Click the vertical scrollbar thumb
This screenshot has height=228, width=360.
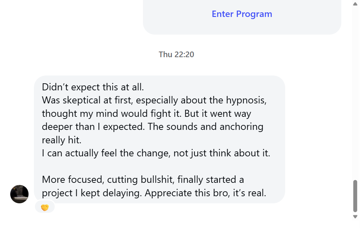click(x=355, y=196)
